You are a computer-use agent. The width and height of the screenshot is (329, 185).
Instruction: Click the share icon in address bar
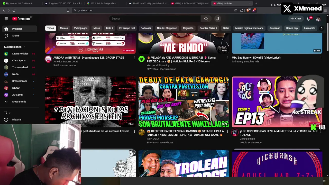click(x=242, y=10)
